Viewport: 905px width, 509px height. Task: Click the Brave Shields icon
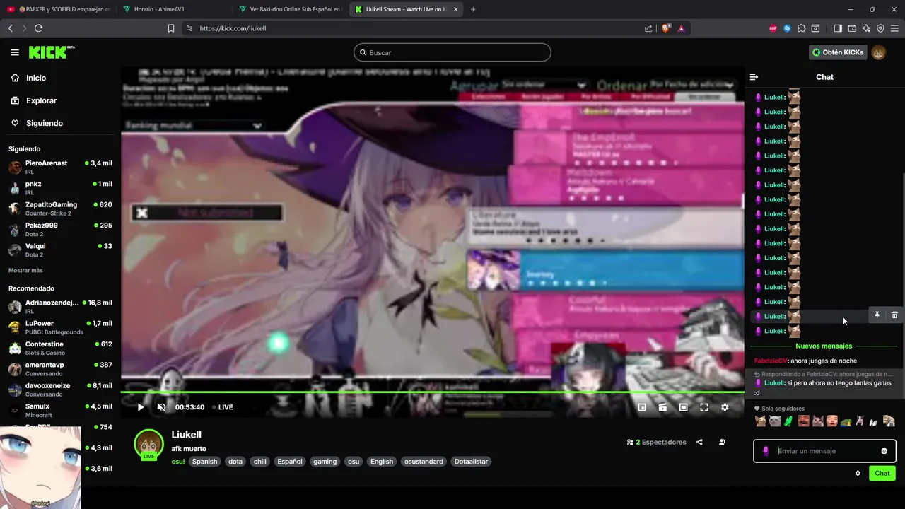tap(666, 28)
